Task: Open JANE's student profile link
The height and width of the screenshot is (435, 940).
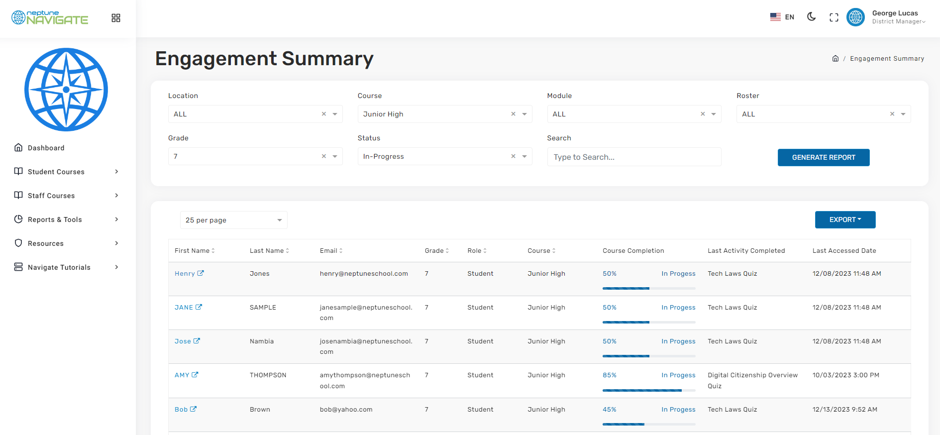Action: 188,308
